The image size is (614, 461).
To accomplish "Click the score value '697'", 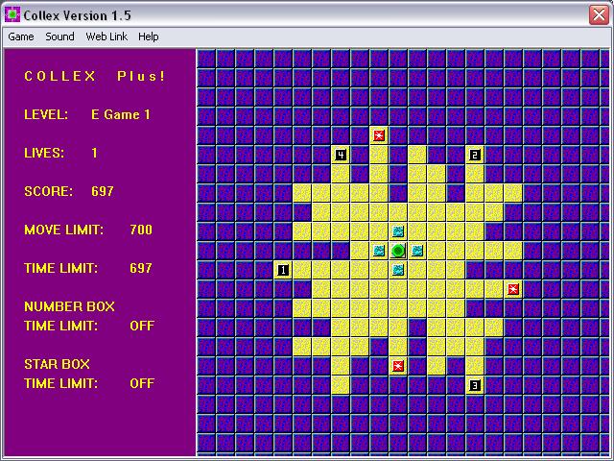I will [103, 191].
